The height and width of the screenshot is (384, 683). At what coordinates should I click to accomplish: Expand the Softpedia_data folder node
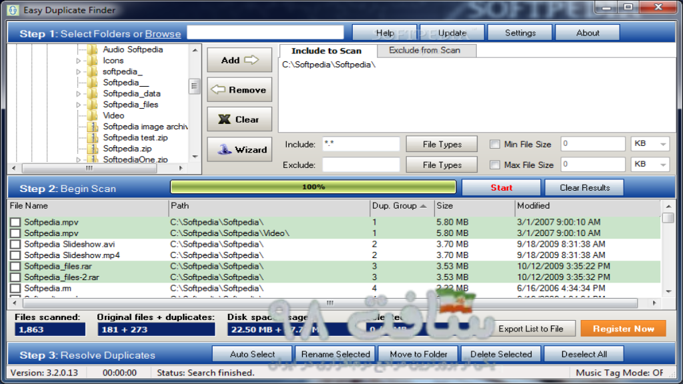point(79,93)
